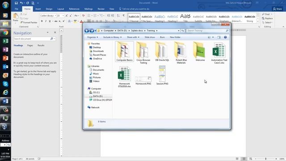Click the Forward arrow in Explorer window
Viewport: 286px width, 161px height.
point(92,31)
